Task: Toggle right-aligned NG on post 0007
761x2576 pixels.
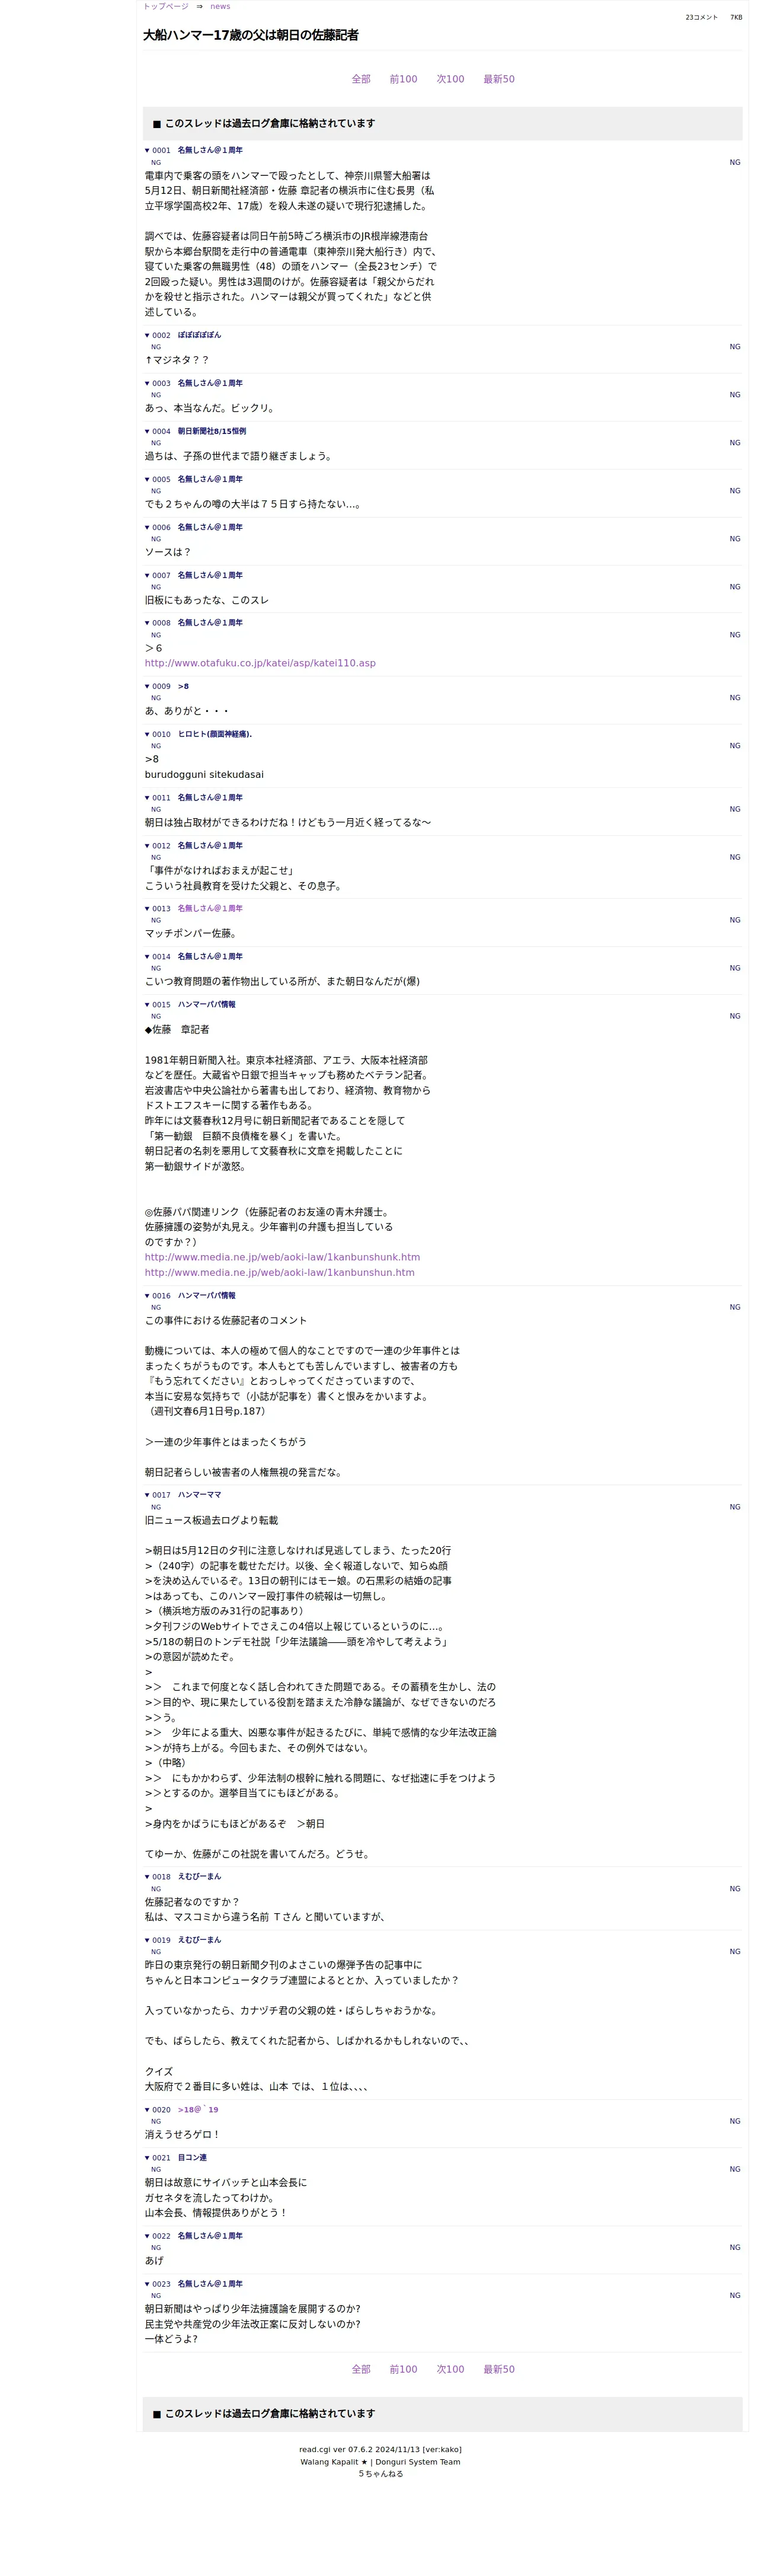Action: (735, 587)
